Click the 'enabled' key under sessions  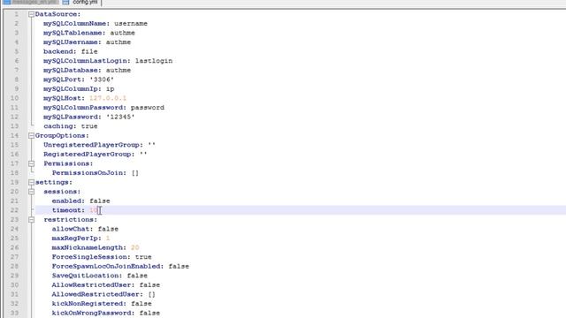(x=66, y=201)
